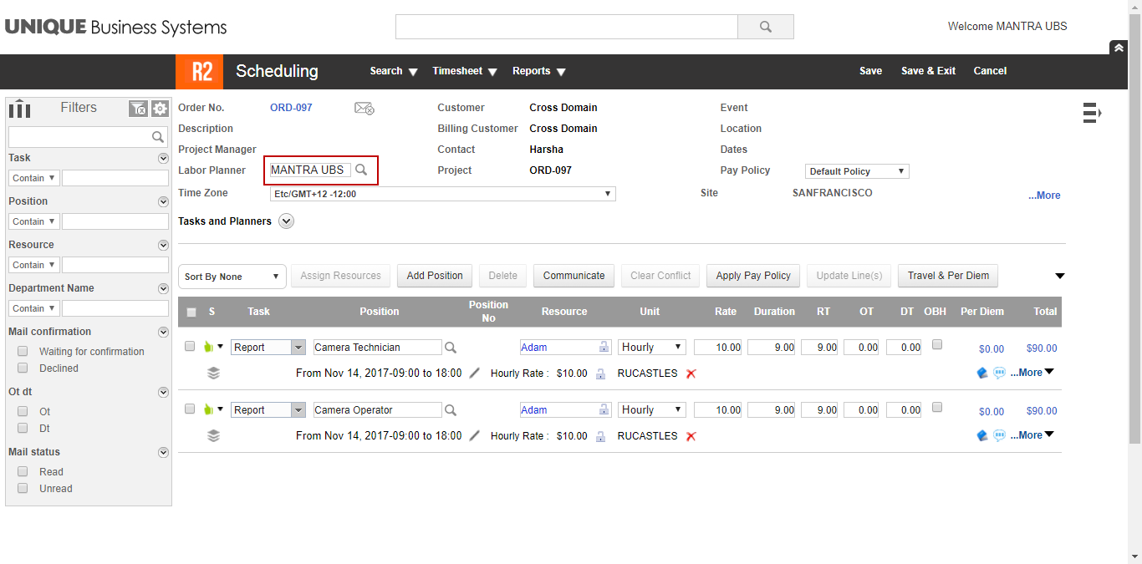The height and width of the screenshot is (564, 1142).
Task: Click the search magnifier beside Labor Planner field
Action: (361, 170)
